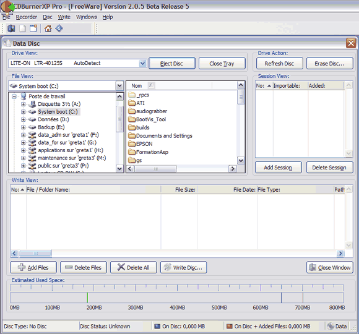This screenshot has width=359, height=334.
Task: Expand the Disquette 3½ (A:) node
Action: pyautogui.click(x=23, y=104)
